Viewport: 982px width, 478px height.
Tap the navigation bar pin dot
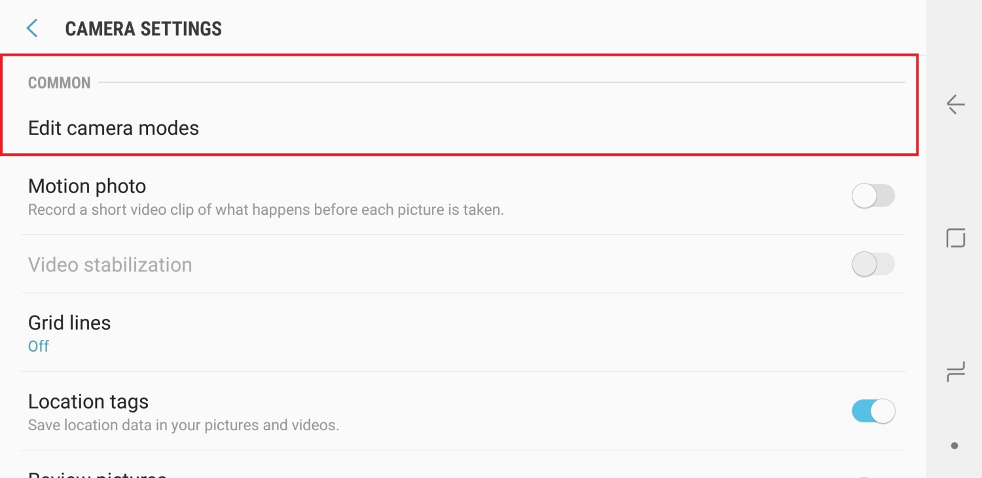pyautogui.click(x=955, y=446)
